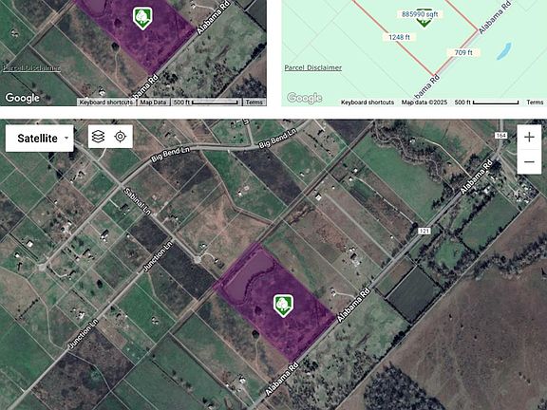The image size is (547, 410).
Task: Select the tree marker on the large satellite map
Action: pyautogui.click(x=283, y=306)
